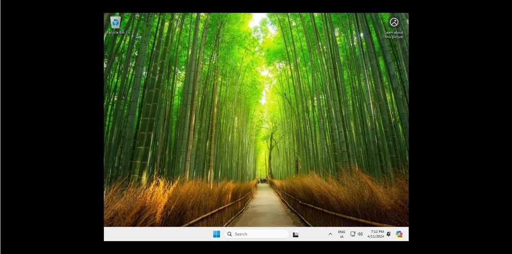The height and width of the screenshot is (254, 512).
Task: Focus the taskbar Search text field
Action: tap(259, 234)
